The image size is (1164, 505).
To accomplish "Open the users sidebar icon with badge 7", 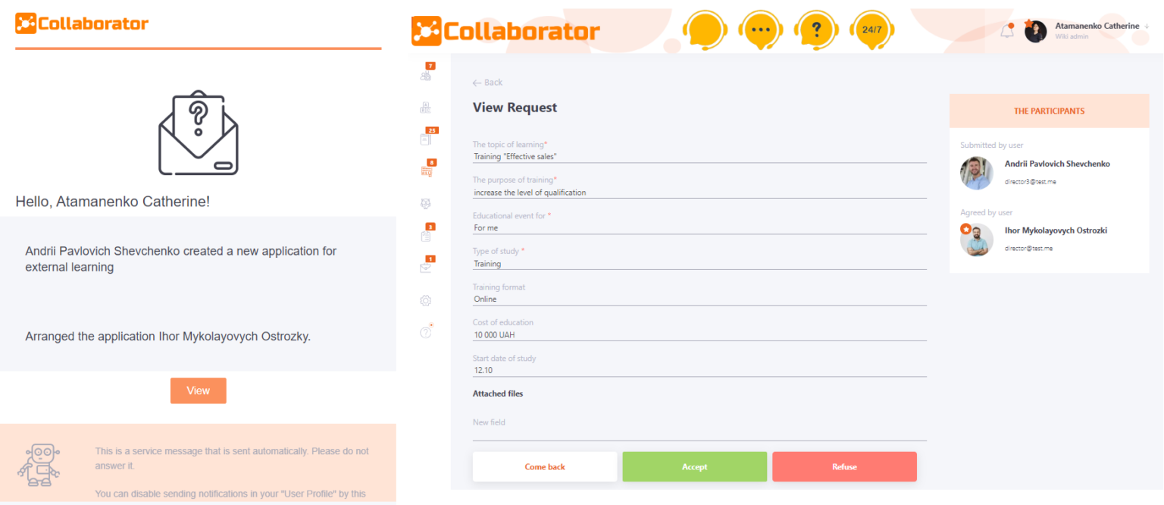I will [425, 74].
